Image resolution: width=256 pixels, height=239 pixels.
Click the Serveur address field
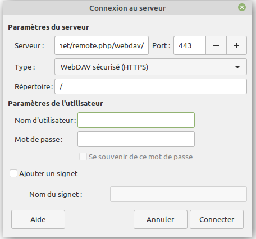[102, 45]
